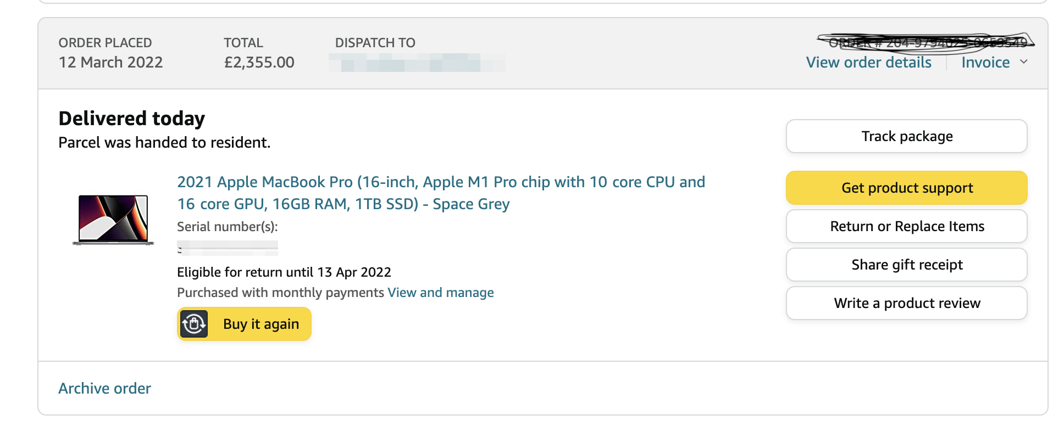Open the 2021 Apple MacBook Pro title link
The width and height of the screenshot is (1064, 426).
441,193
